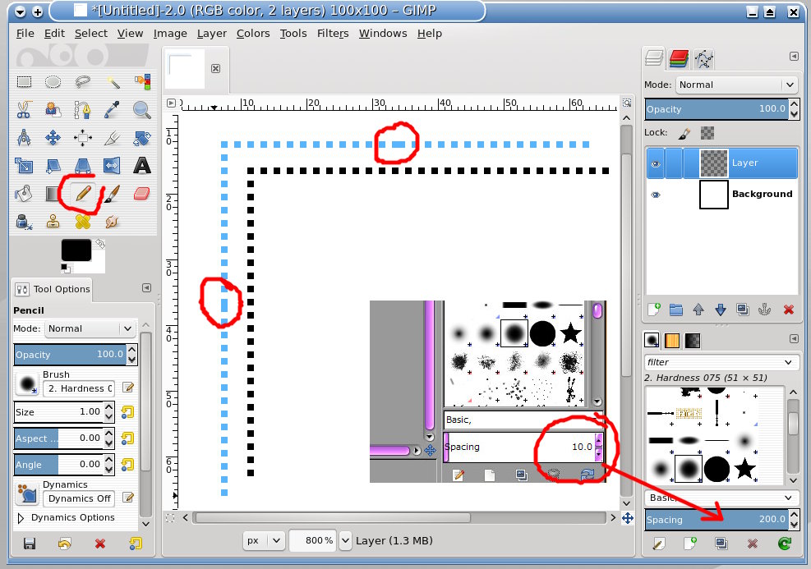
Task: Restore tool options preset
Action: point(65,544)
